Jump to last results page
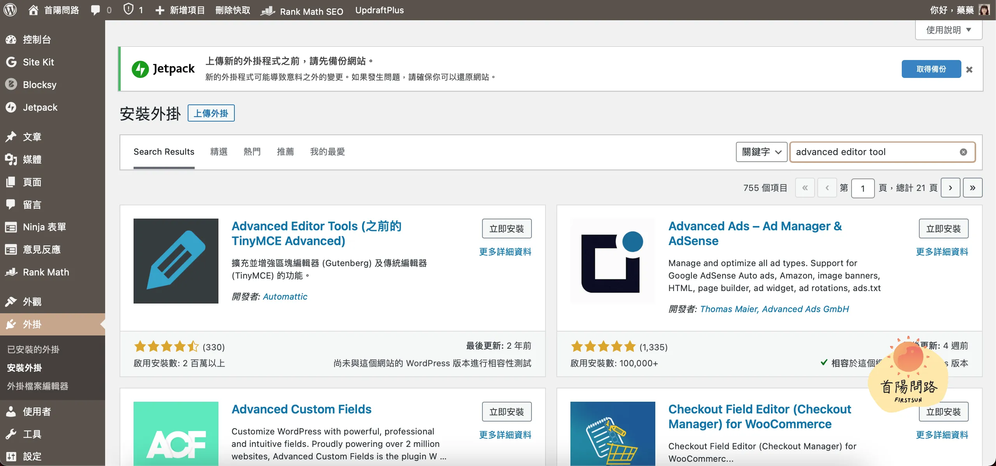 tap(972, 188)
